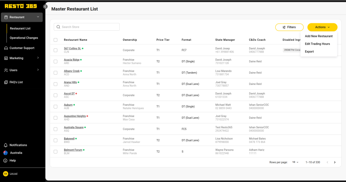Image resolution: width=346 pixels, height=182 pixels.
Task: Tick the Augustine Heights checkbox
Action: [x=56, y=118]
